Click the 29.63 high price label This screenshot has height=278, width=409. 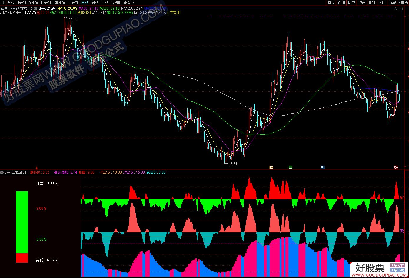pyautogui.click(x=73, y=18)
